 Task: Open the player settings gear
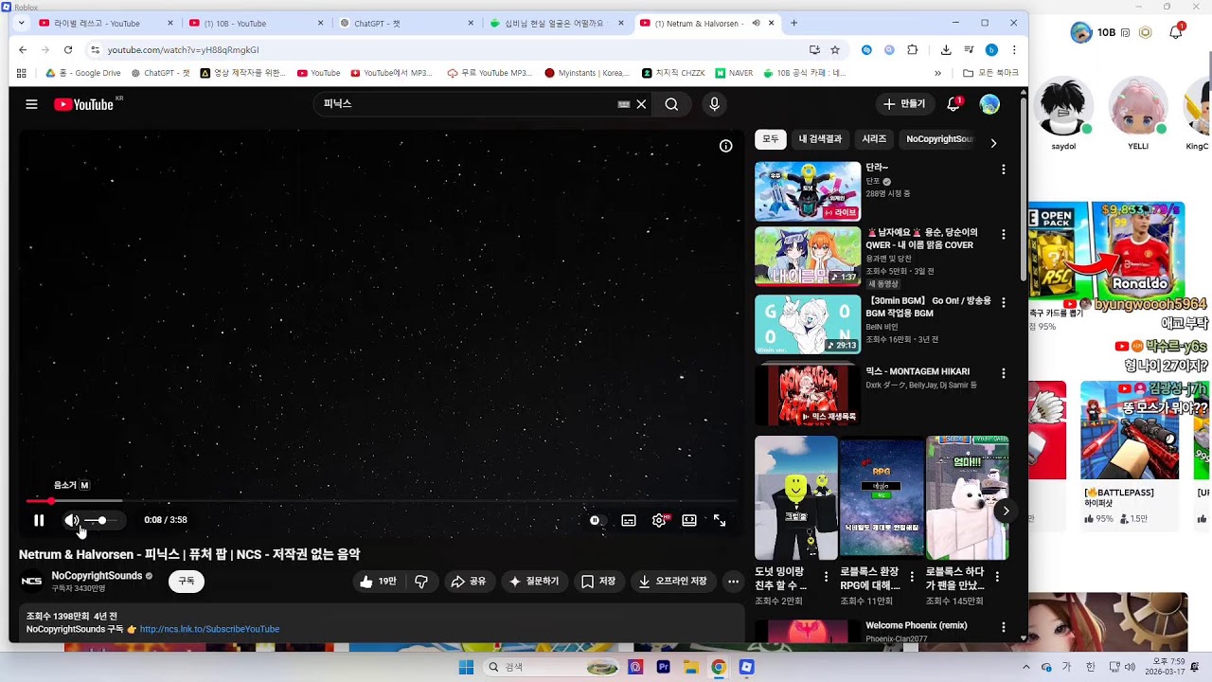click(x=659, y=520)
